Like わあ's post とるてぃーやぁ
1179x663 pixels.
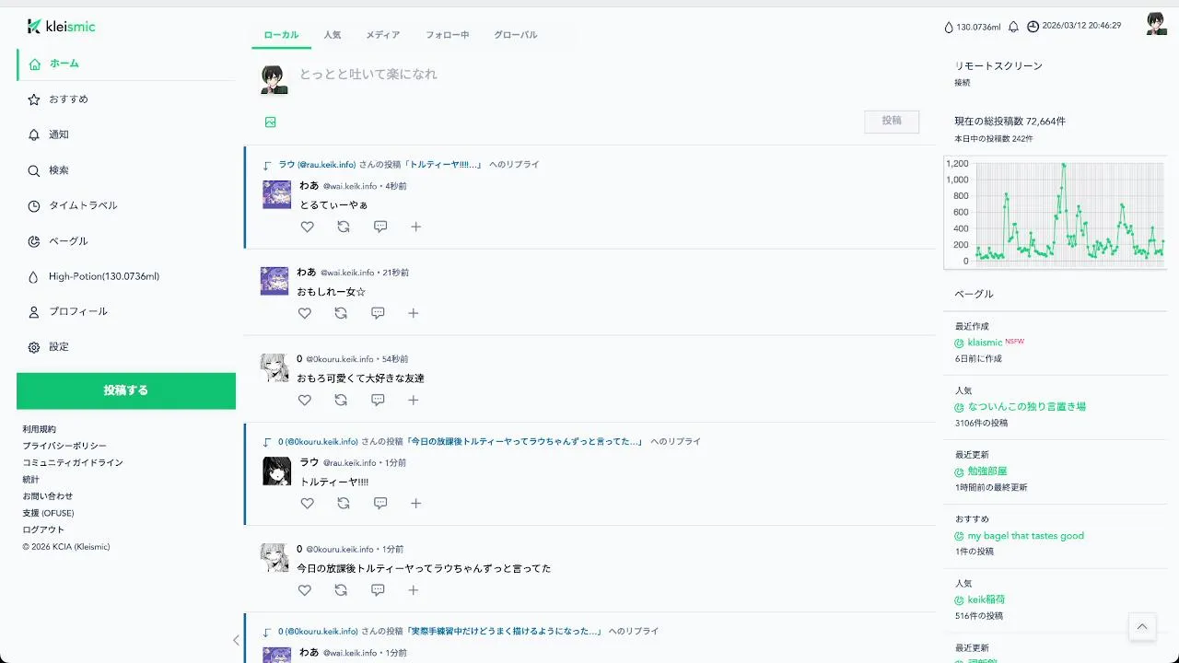point(308,227)
